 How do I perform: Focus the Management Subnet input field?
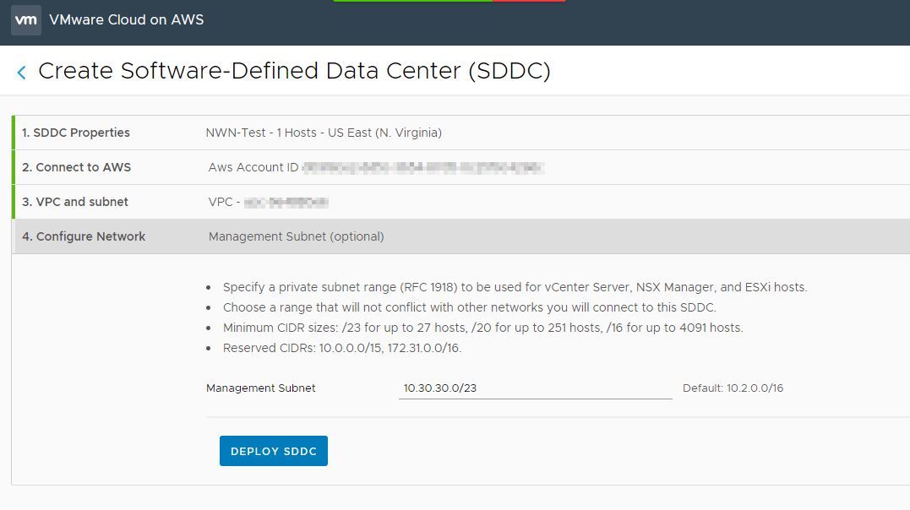coord(535,388)
